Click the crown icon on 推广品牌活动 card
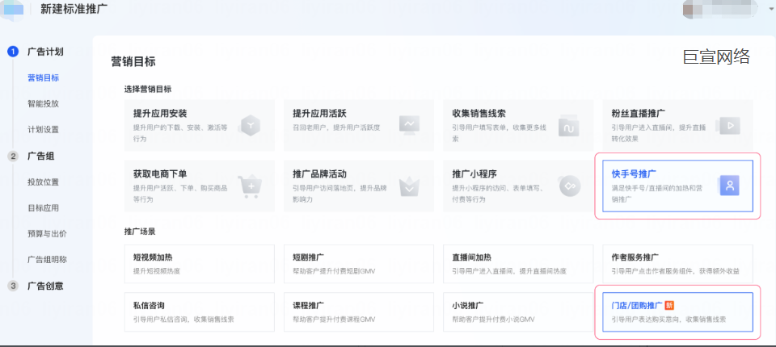 (x=409, y=187)
